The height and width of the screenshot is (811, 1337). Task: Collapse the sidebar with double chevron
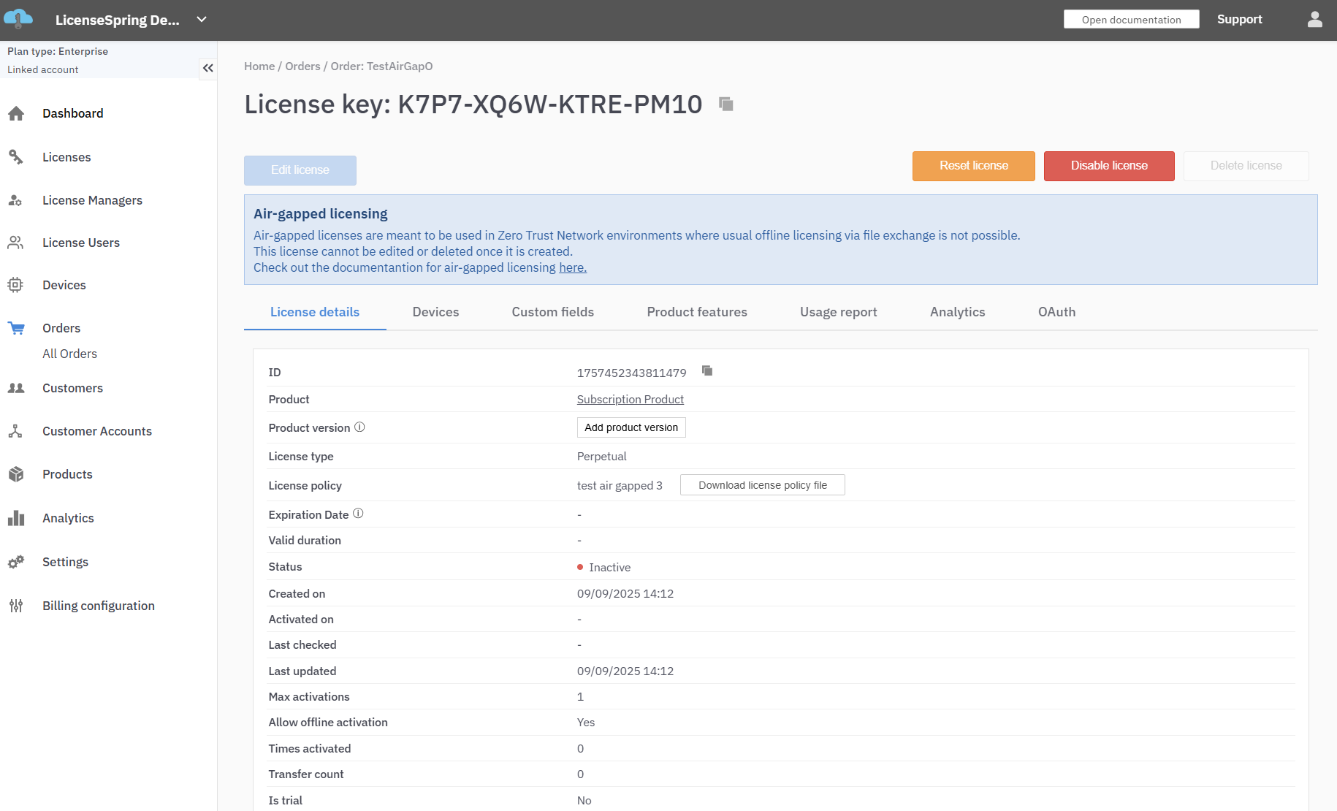pyautogui.click(x=208, y=68)
